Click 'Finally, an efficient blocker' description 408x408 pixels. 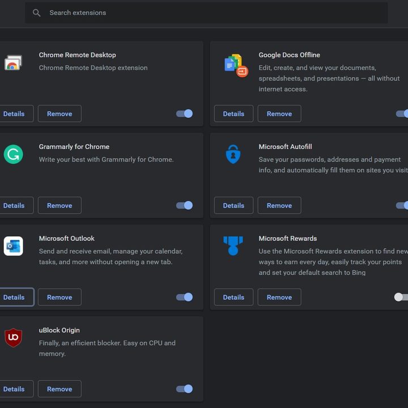[x=107, y=348]
